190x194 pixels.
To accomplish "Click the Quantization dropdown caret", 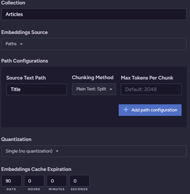I will [x=57, y=151].
